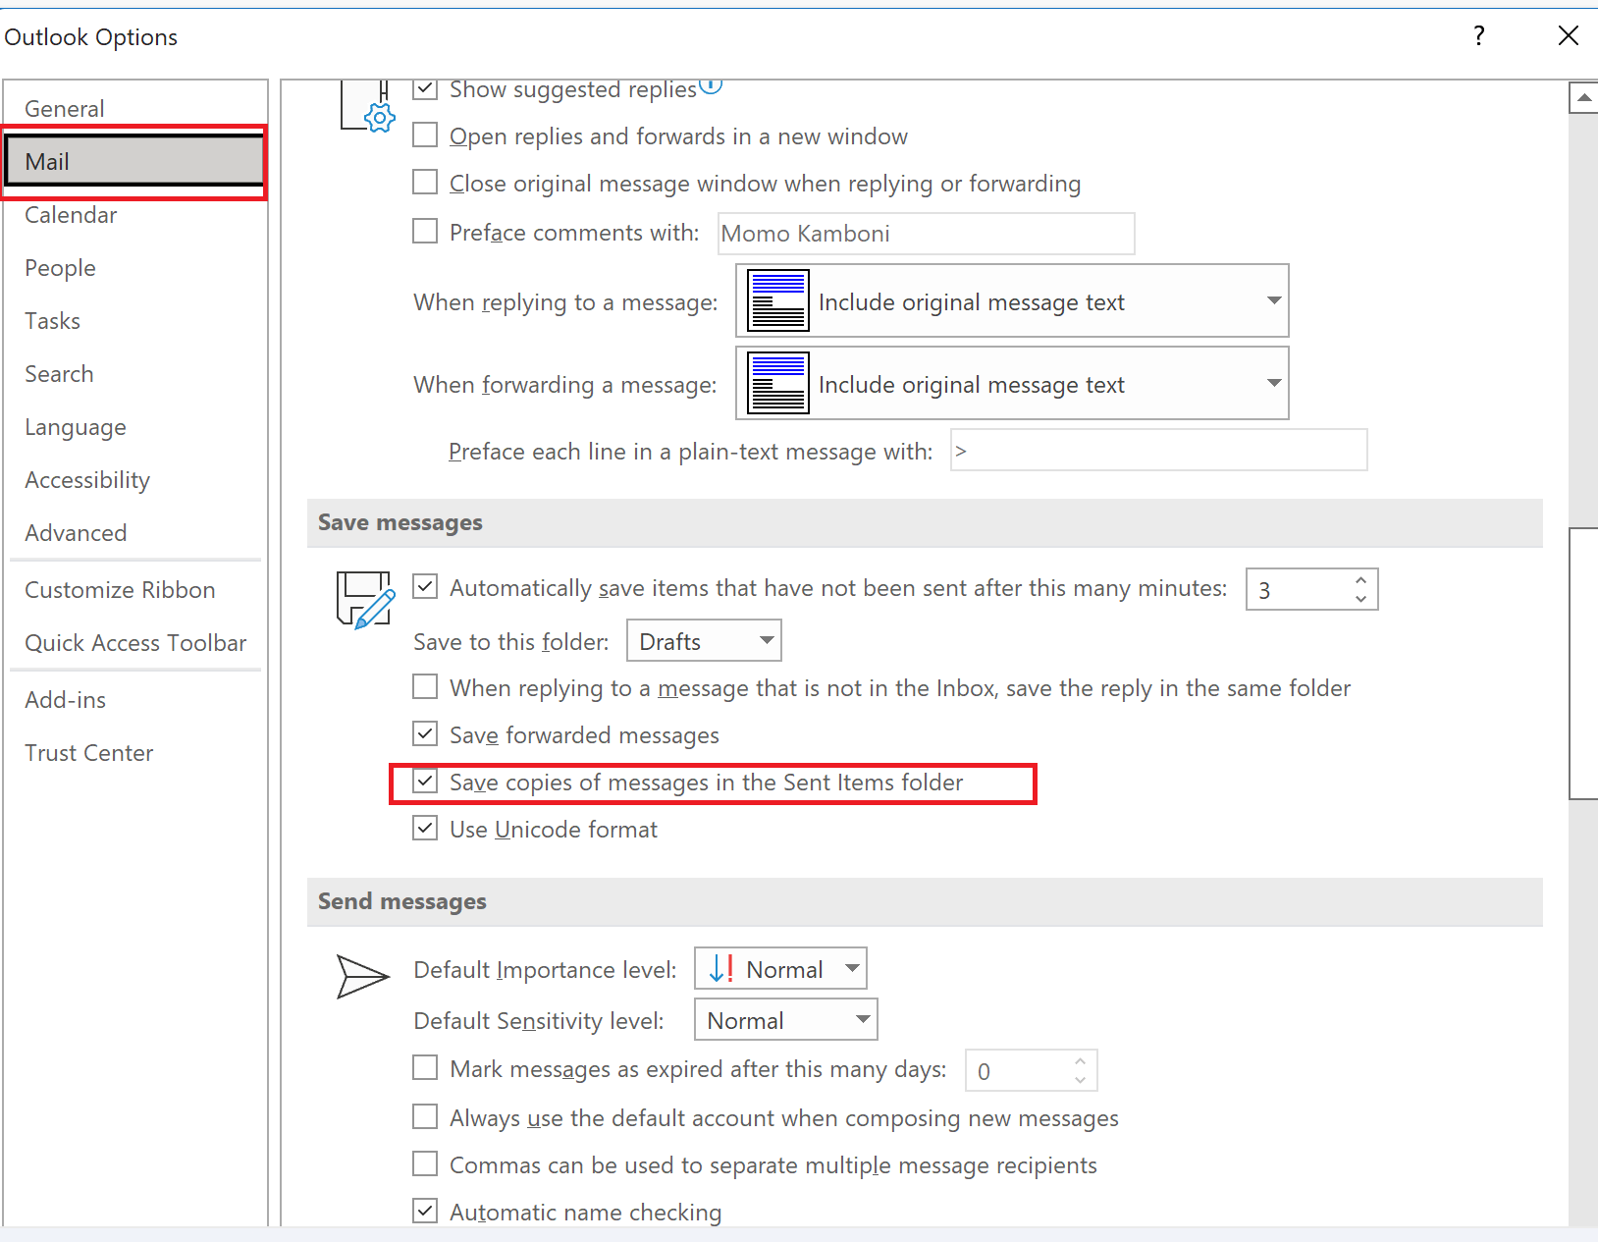Select the General category
The image size is (1598, 1242).
[x=134, y=108]
